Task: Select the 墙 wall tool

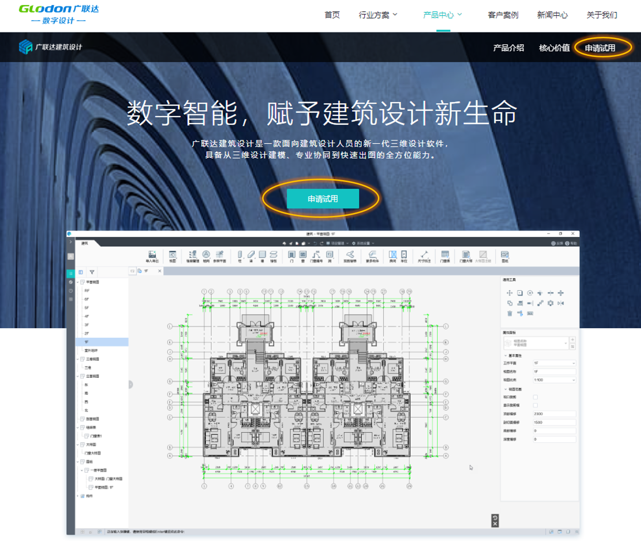Action: pyautogui.click(x=262, y=256)
